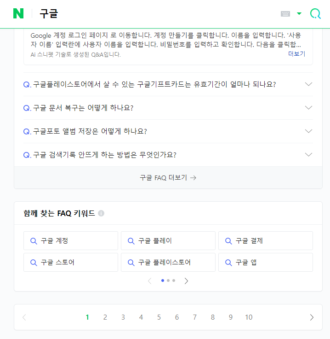Click the info icon beside FAQ 키워드
This screenshot has height=339, width=330.
pyautogui.click(x=101, y=213)
